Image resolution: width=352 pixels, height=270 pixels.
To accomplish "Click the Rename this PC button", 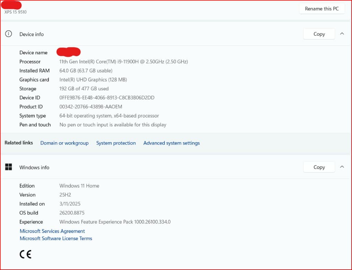I will 322,9.
